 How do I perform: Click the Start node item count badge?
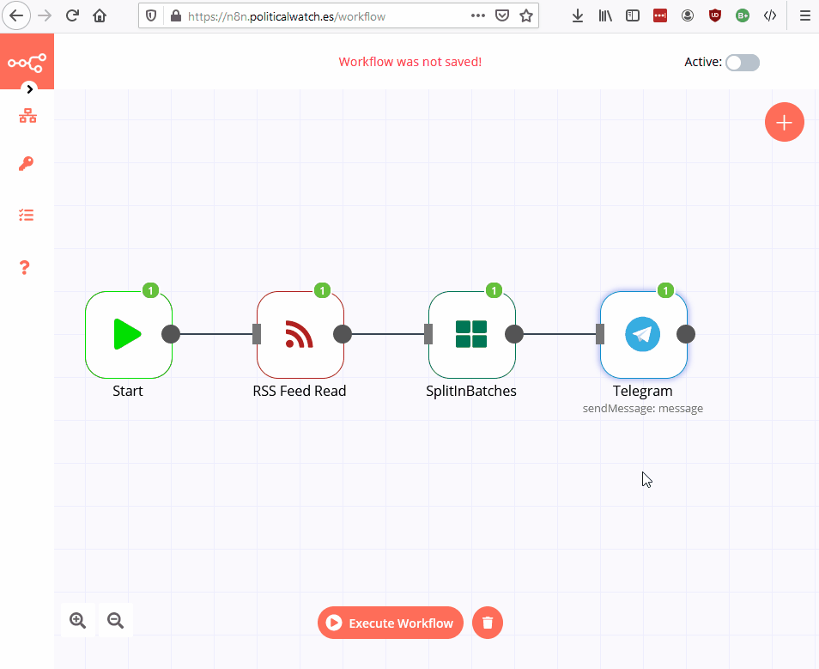(151, 290)
